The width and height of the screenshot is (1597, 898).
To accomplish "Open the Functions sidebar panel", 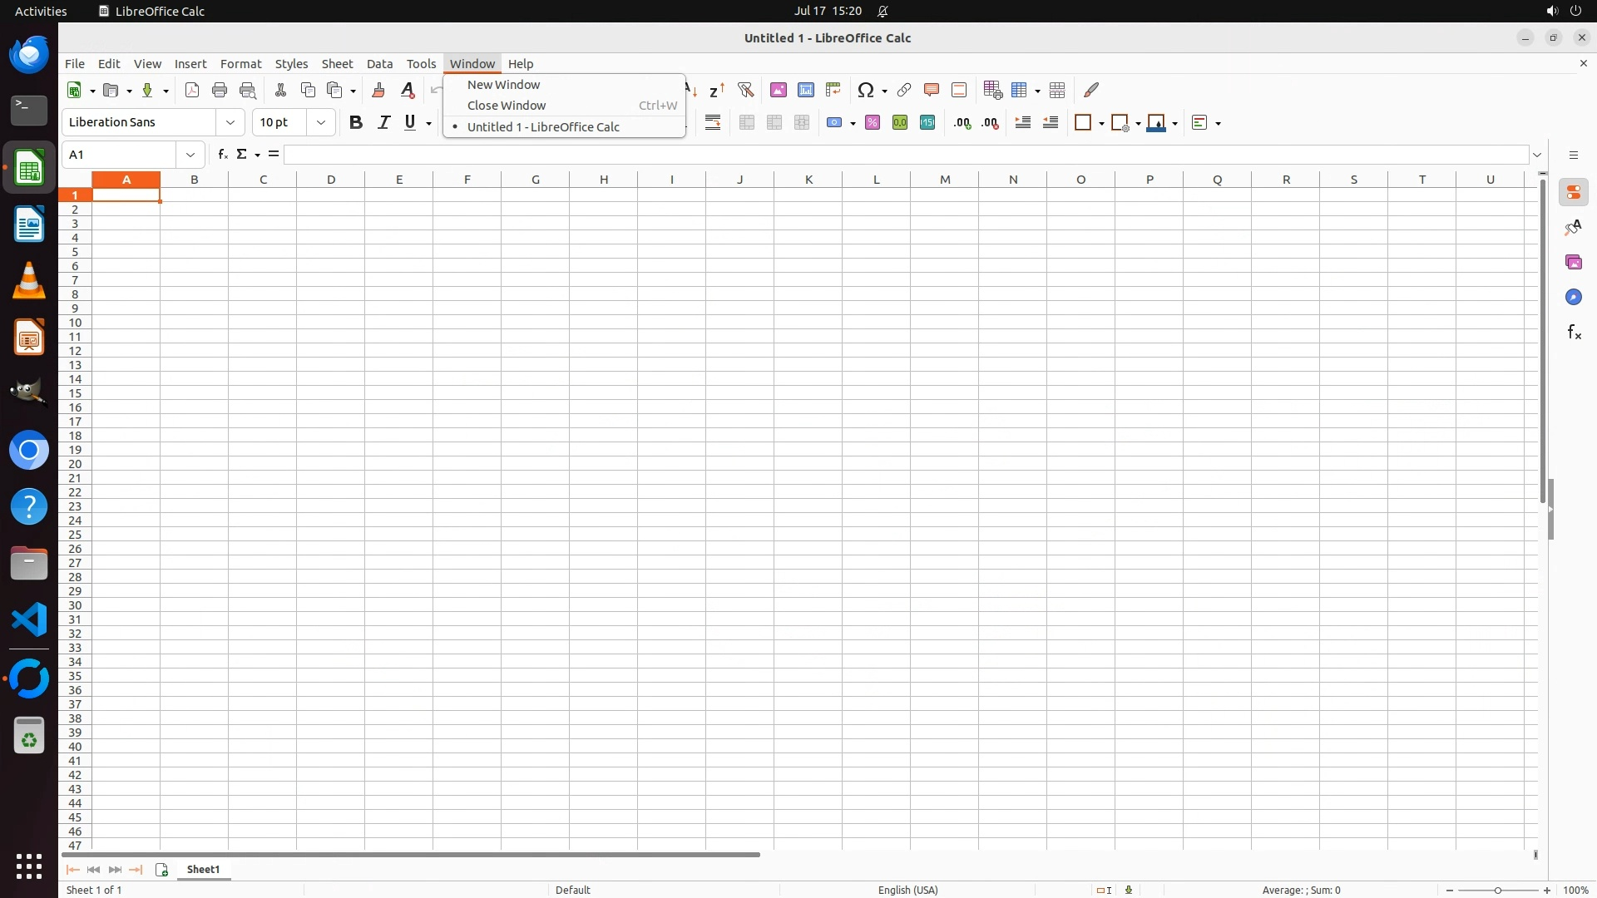I will pyautogui.click(x=1574, y=333).
